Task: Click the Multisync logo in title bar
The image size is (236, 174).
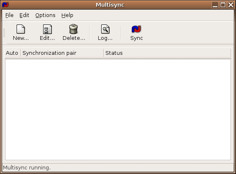Action: coord(5,5)
